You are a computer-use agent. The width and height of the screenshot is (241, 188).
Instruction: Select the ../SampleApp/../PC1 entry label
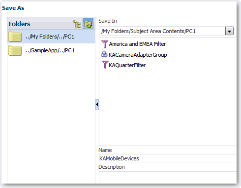[x=50, y=50]
